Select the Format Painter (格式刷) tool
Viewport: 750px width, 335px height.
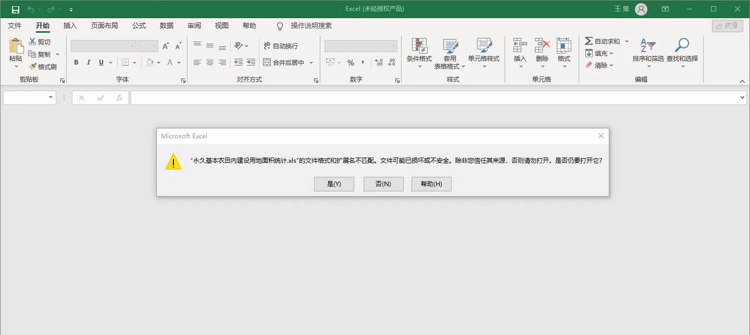[43, 67]
